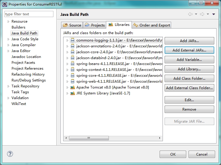The image size is (221, 165).
Task: Cancel the Properties dialog
Action: point(202,154)
